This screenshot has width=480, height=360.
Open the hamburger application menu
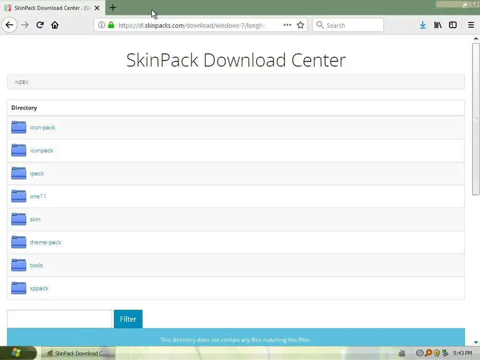471,25
